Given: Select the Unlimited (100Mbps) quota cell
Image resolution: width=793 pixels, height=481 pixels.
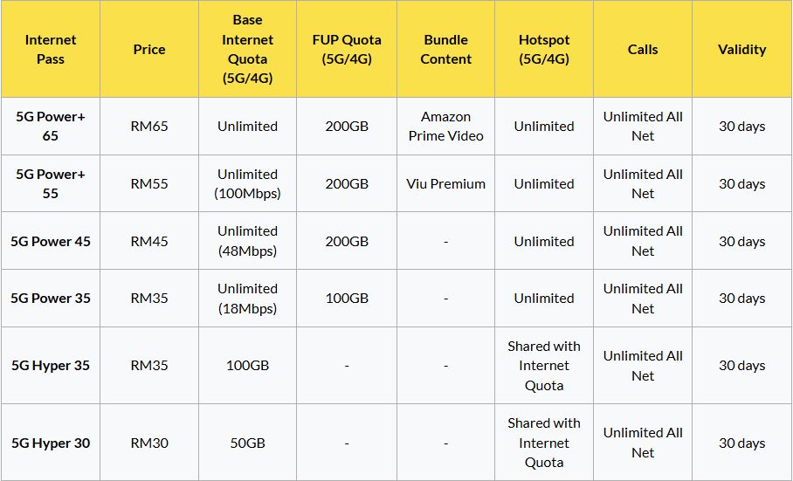Looking at the screenshot, I should (247, 183).
